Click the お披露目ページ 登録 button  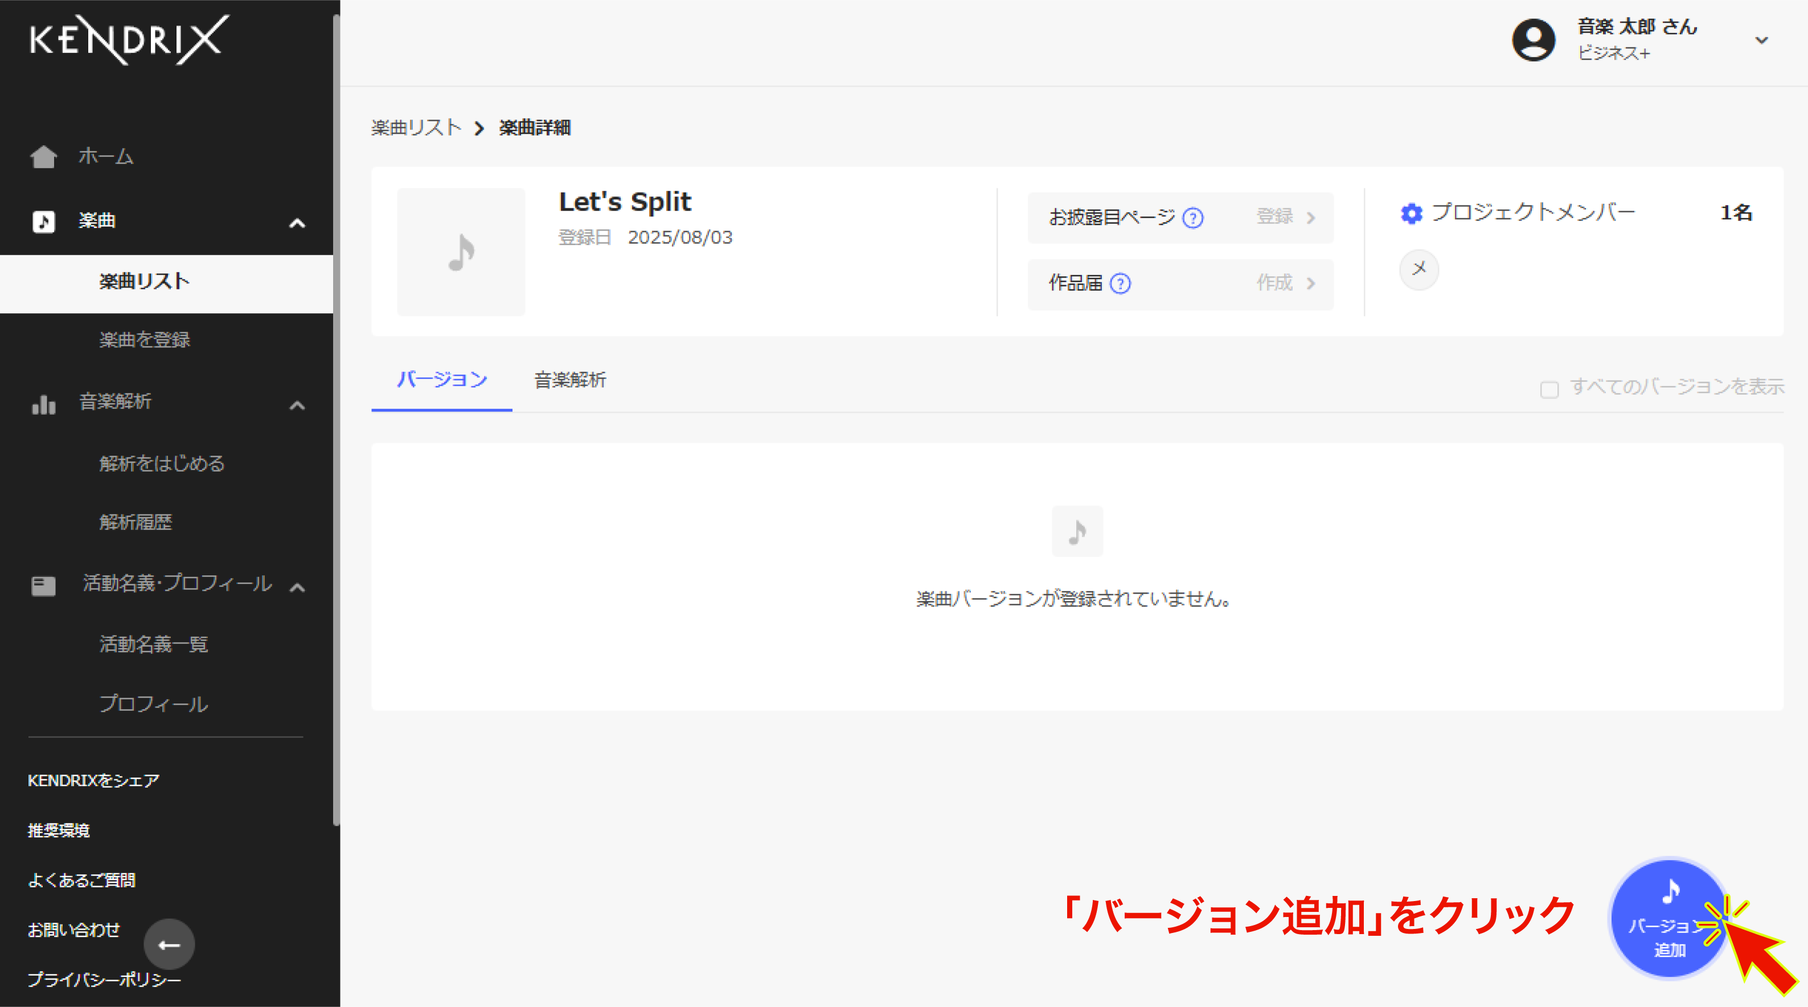pyautogui.click(x=1180, y=218)
